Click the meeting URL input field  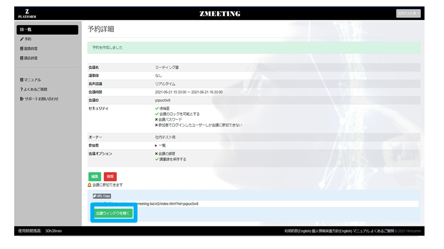coord(265,204)
